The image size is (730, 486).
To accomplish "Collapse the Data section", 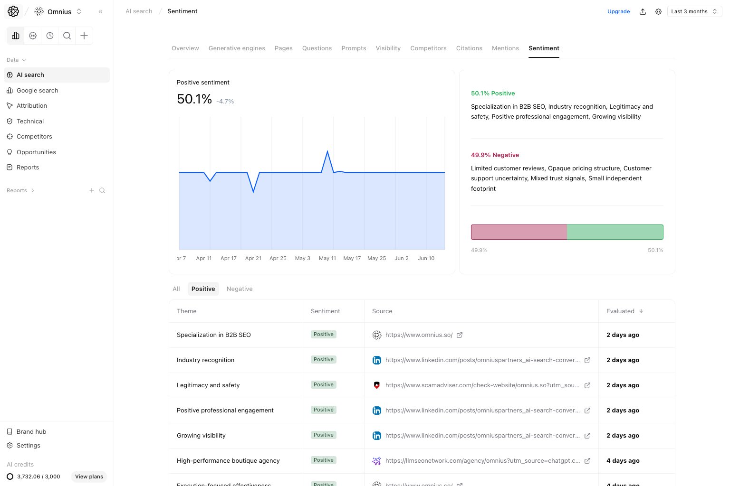I will (x=17, y=60).
